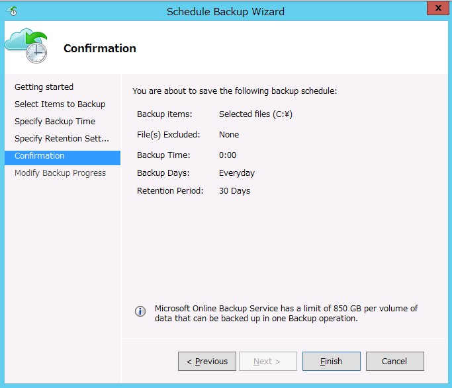Open the Select Items to Backup step
Screen dimensions: 452x388
coord(60,104)
